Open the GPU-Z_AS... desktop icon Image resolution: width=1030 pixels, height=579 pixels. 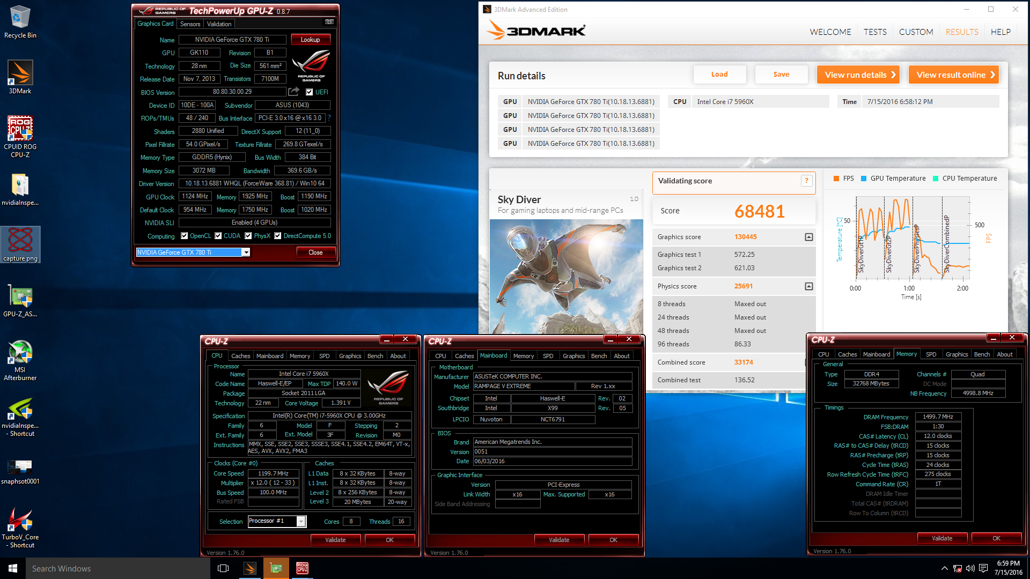(x=20, y=300)
